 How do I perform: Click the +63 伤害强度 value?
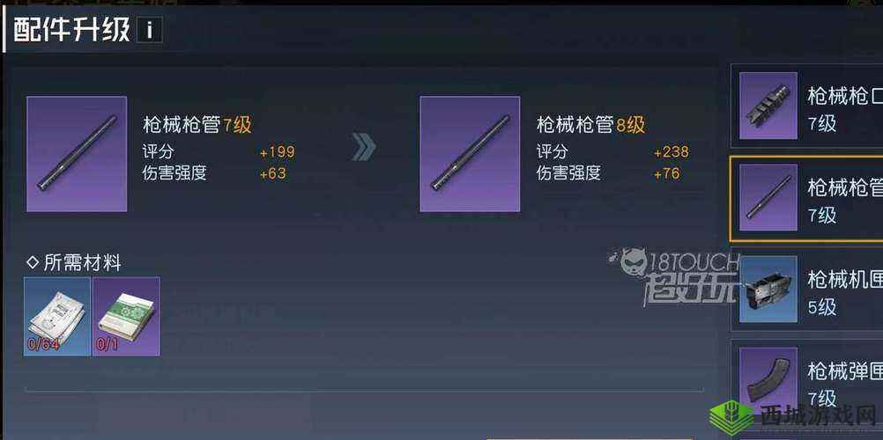point(272,173)
